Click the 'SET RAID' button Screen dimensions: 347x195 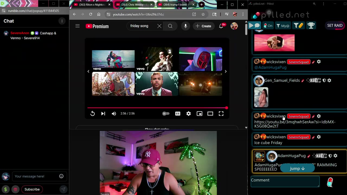click(x=335, y=25)
